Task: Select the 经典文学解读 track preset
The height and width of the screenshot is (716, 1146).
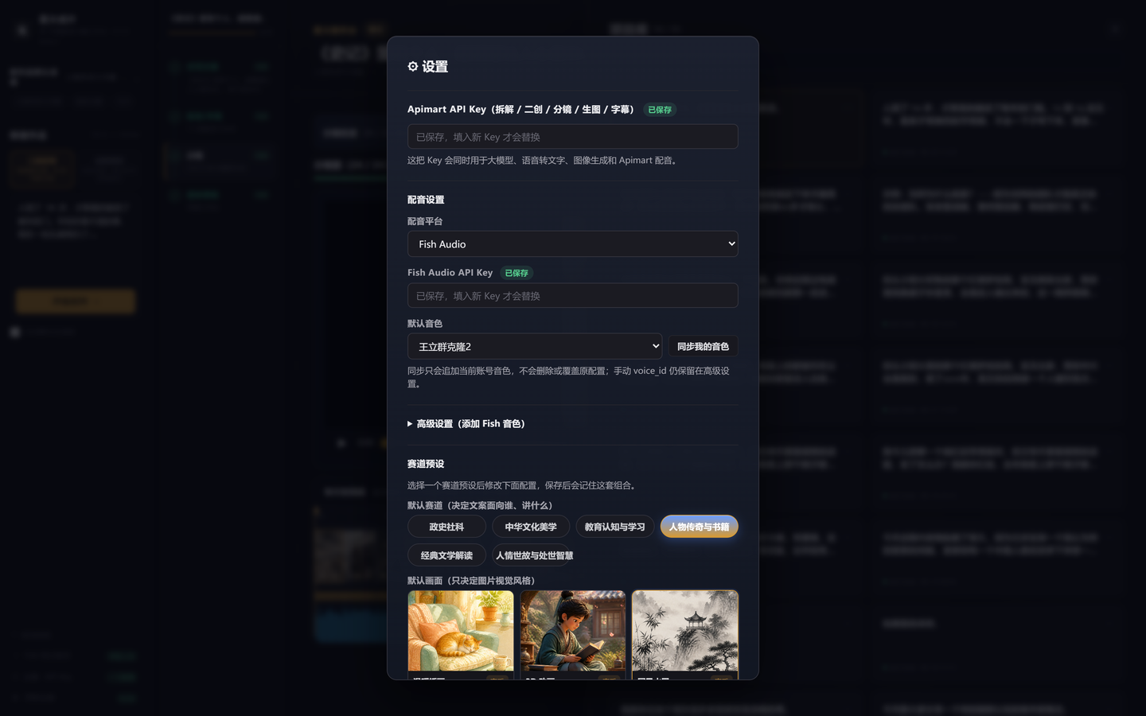Action: 446,555
